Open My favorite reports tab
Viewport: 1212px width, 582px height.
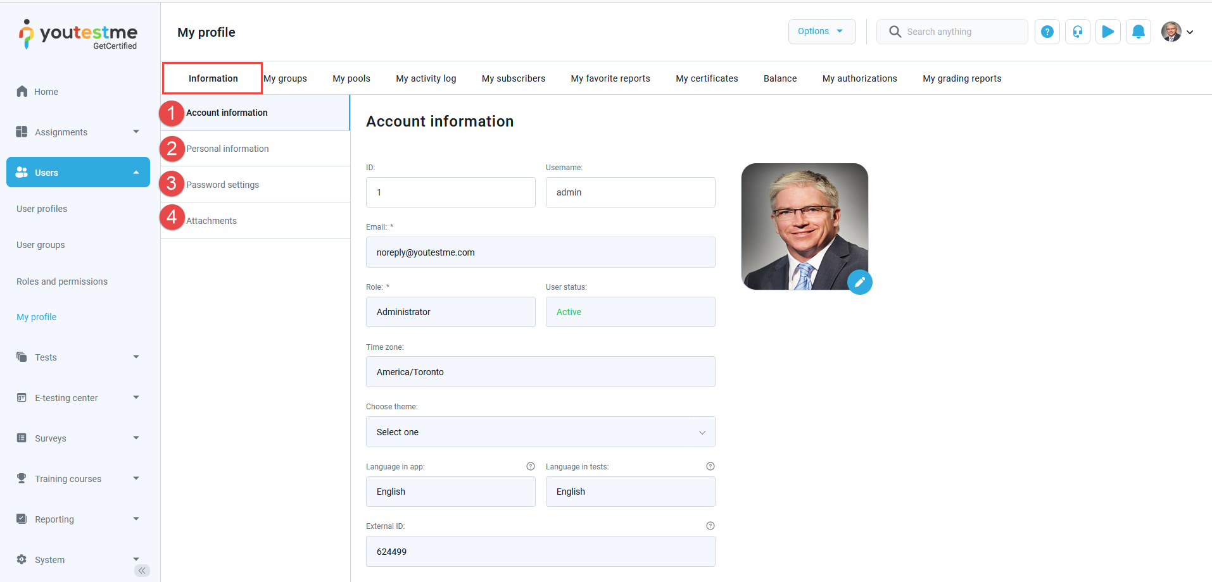point(610,78)
